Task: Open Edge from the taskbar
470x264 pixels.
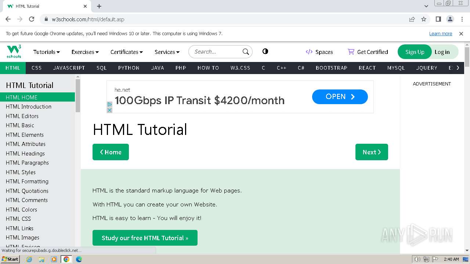Action: pyautogui.click(x=79, y=259)
